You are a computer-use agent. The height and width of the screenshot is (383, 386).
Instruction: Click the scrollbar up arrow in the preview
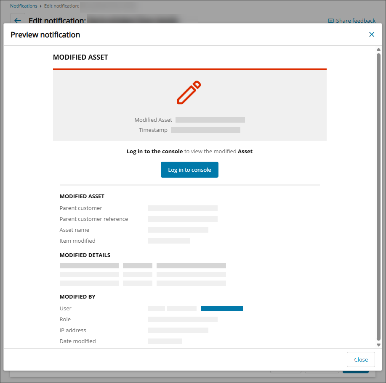[378, 50]
